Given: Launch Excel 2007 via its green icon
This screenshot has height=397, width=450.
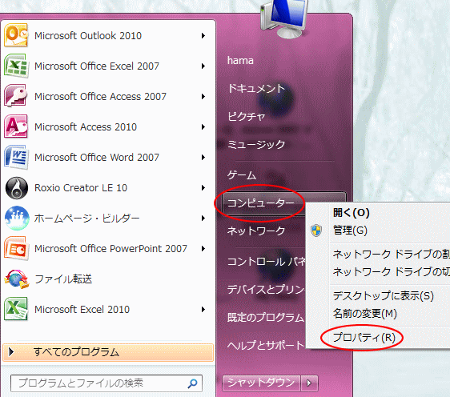Looking at the screenshot, I should click(x=16, y=66).
